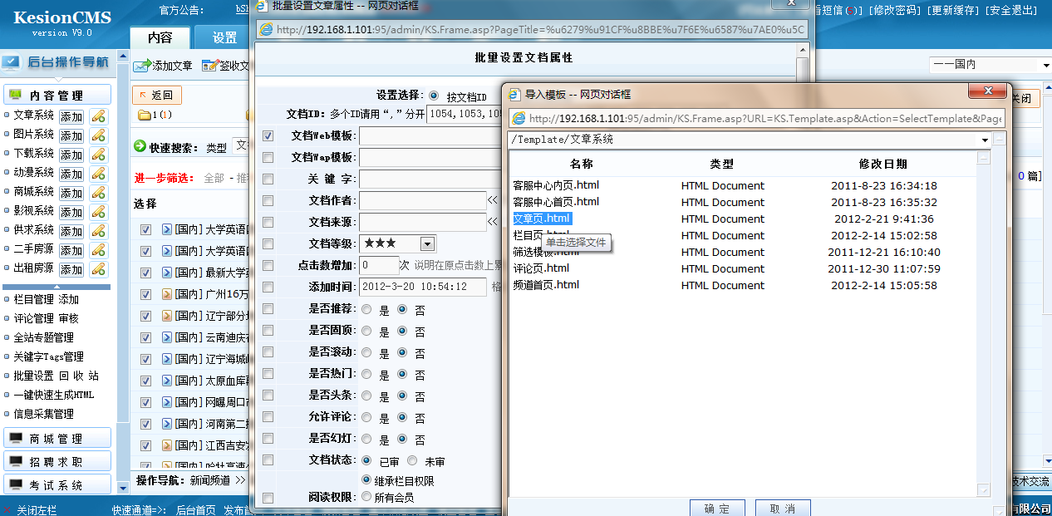Click the 安全退出 link
Image resolution: width=1052 pixels, height=516 pixels.
(1011, 10)
